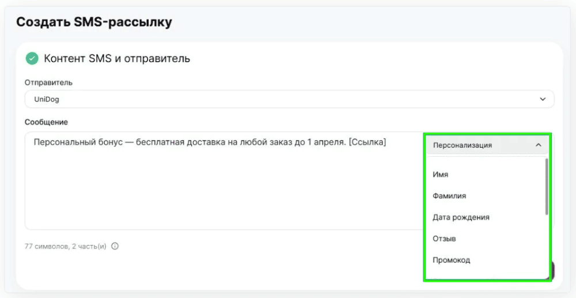The image size is (576, 298).
Task: Expand the sender list via chevron arrow
Action: point(543,99)
